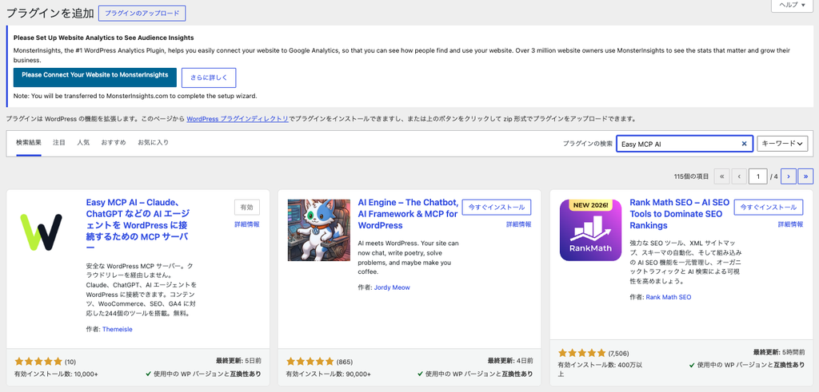Go to previous results page
This screenshot has height=392, width=819.
tap(739, 176)
